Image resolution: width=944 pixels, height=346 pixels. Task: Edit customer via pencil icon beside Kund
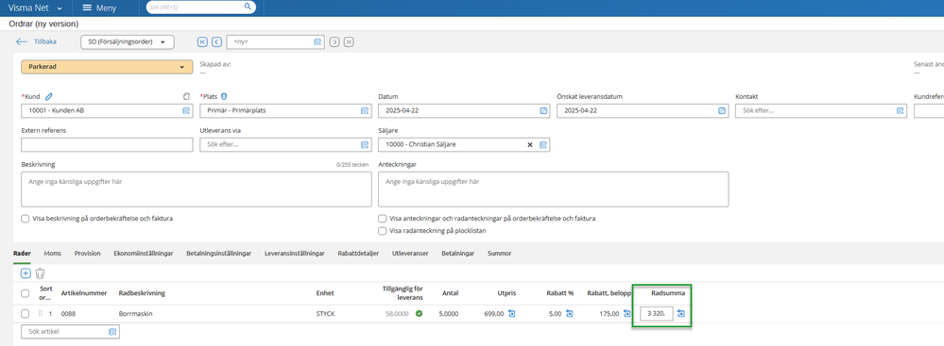pos(49,96)
